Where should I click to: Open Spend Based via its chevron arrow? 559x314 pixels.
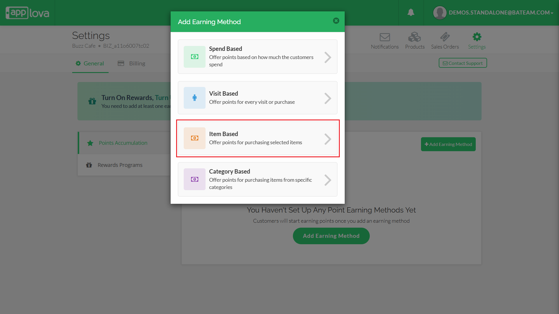click(x=328, y=57)
